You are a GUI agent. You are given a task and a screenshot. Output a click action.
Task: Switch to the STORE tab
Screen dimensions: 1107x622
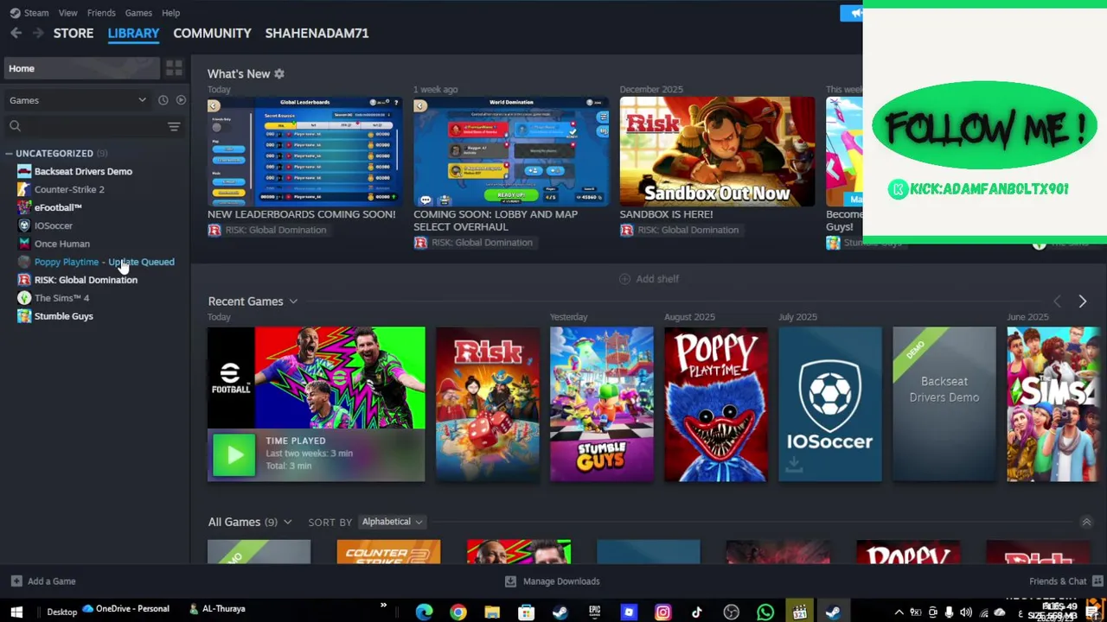tap(74, 33)
